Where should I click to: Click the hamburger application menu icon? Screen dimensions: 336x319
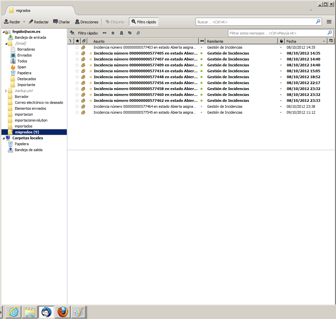(329, 22)
